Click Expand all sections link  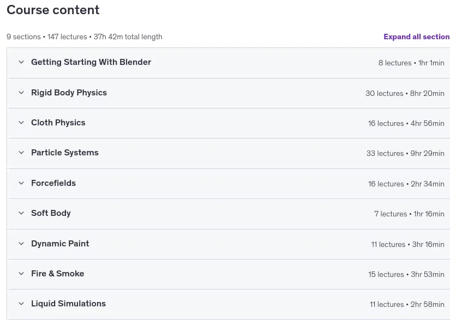tap(417, 37)
